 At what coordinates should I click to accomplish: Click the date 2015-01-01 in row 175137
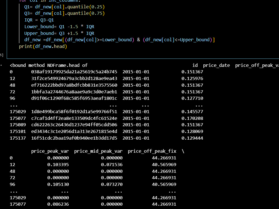136,138
